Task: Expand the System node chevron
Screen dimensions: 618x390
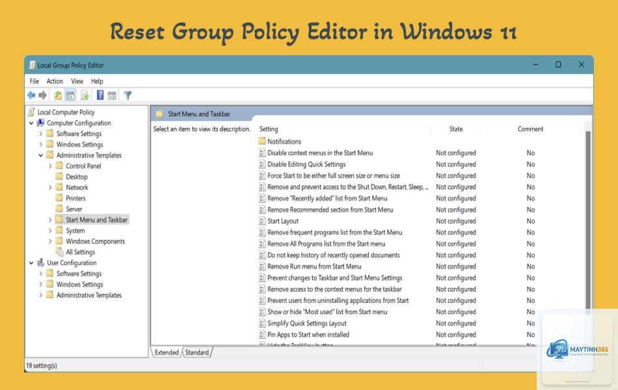Action: coord(50,231)
